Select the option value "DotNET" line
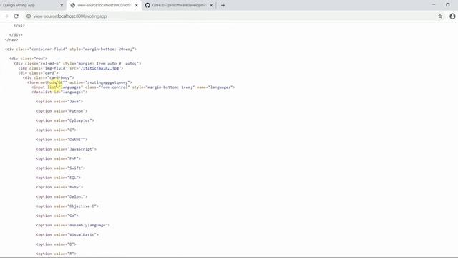 click(62, 140)
